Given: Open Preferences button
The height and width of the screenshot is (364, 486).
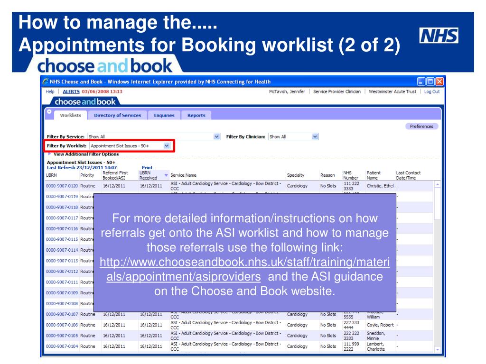Looking at the screenshot, I should [421, 126].
